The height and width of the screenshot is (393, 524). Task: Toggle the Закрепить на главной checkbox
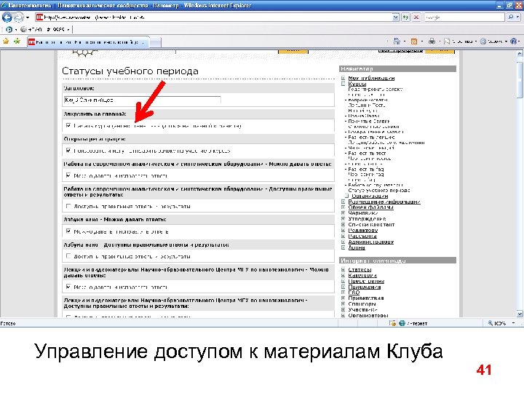[x=68, y=125]
